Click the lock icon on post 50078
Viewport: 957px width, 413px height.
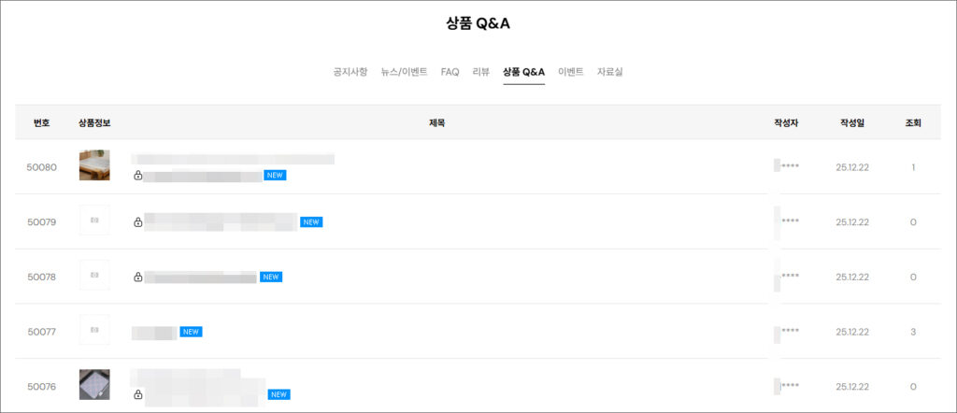point(138,277)
